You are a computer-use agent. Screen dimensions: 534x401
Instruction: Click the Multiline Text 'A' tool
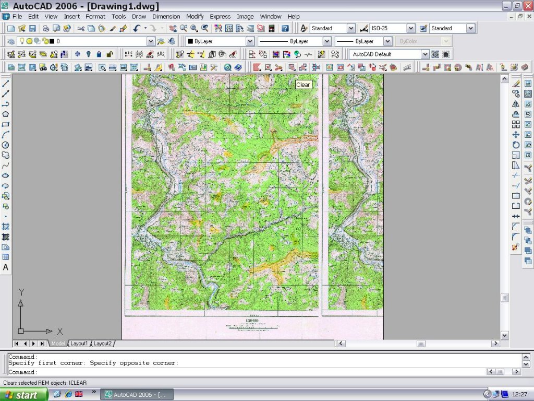coord(6,267)
